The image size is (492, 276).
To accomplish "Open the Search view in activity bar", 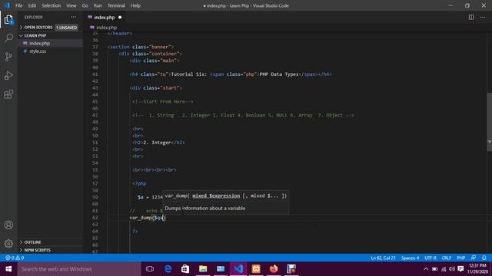I will click(x=8, y=38).
